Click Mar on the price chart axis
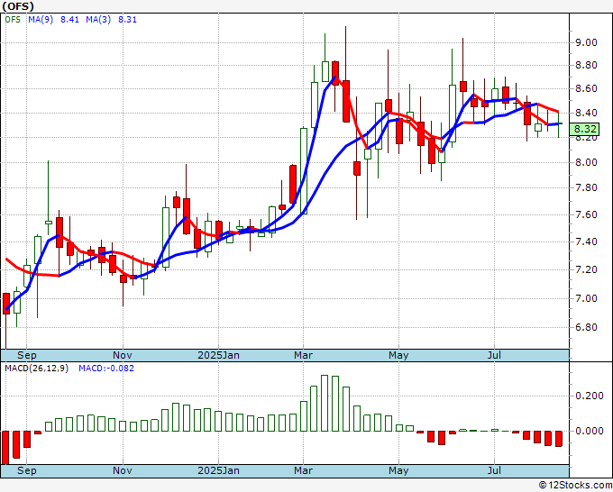 point(304,355)
